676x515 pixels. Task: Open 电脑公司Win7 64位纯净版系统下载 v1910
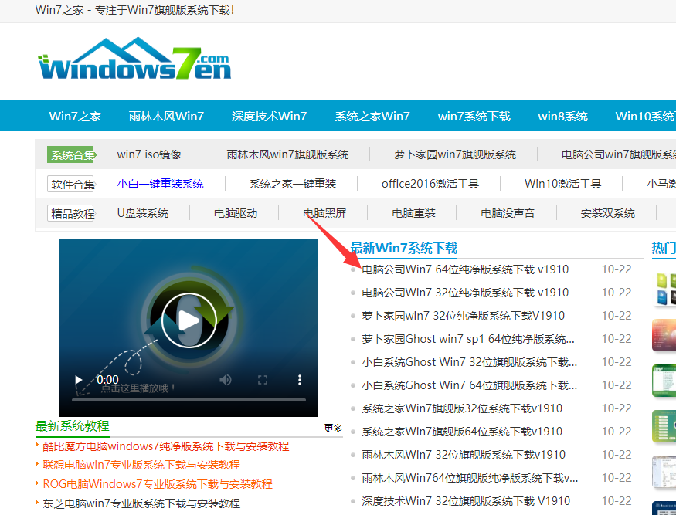(465, 269)
